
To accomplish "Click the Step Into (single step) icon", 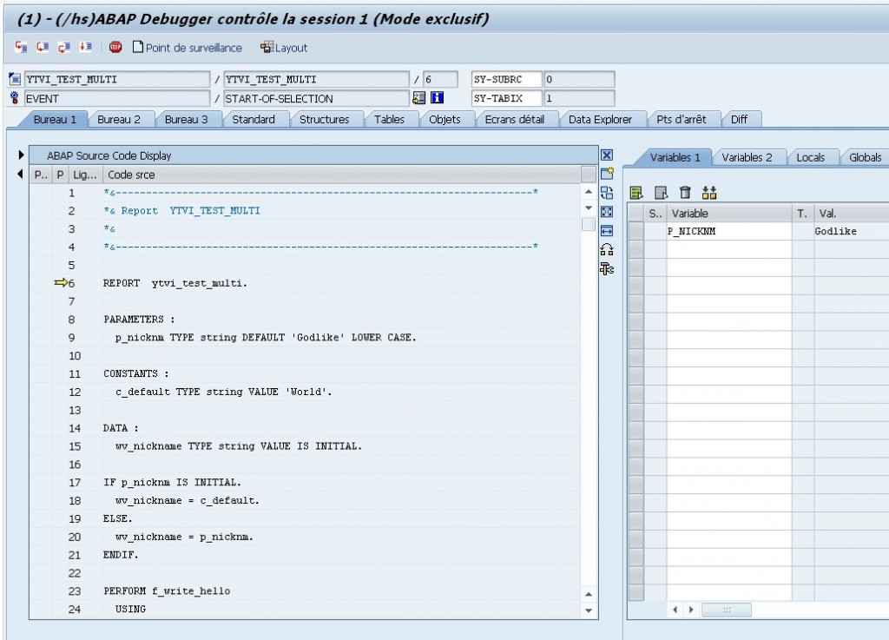I will [21, 48].
